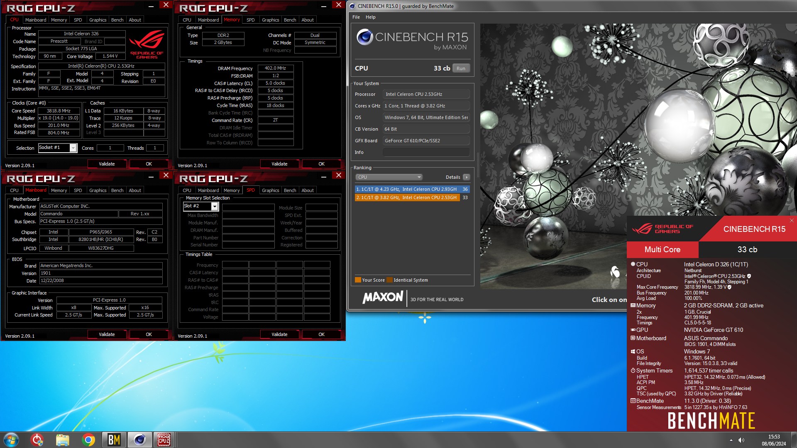This screenshot has width=797, height=448.
Task: Click the taskbar clock 15:53
Action: point(774,437)
